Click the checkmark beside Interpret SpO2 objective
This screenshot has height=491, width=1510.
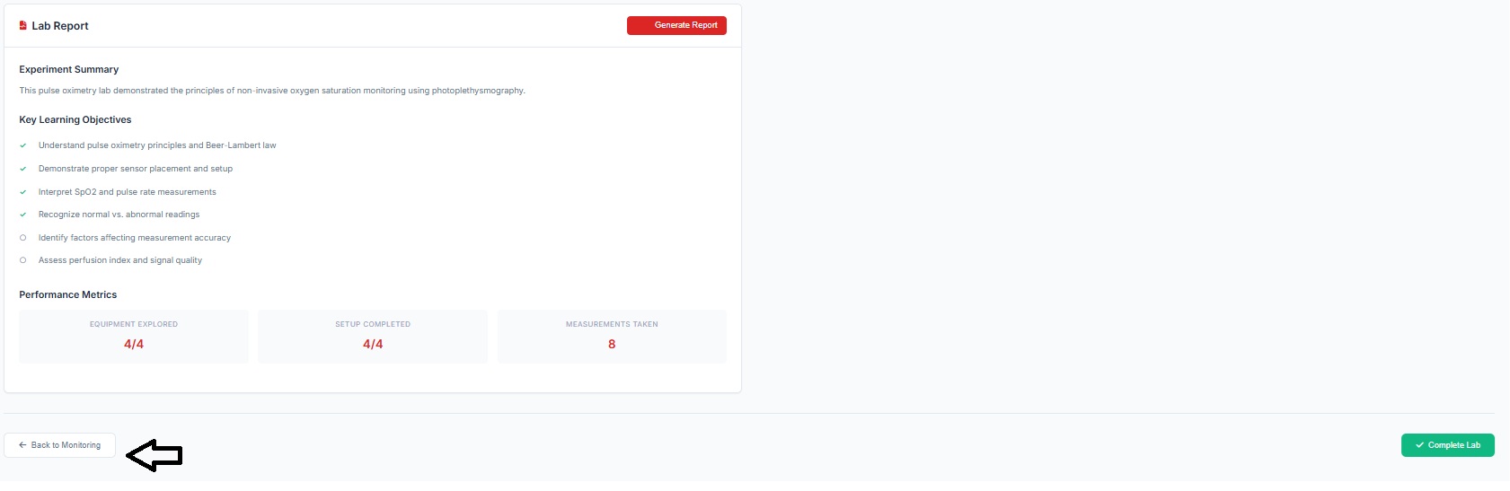click(x=23, y=192)
